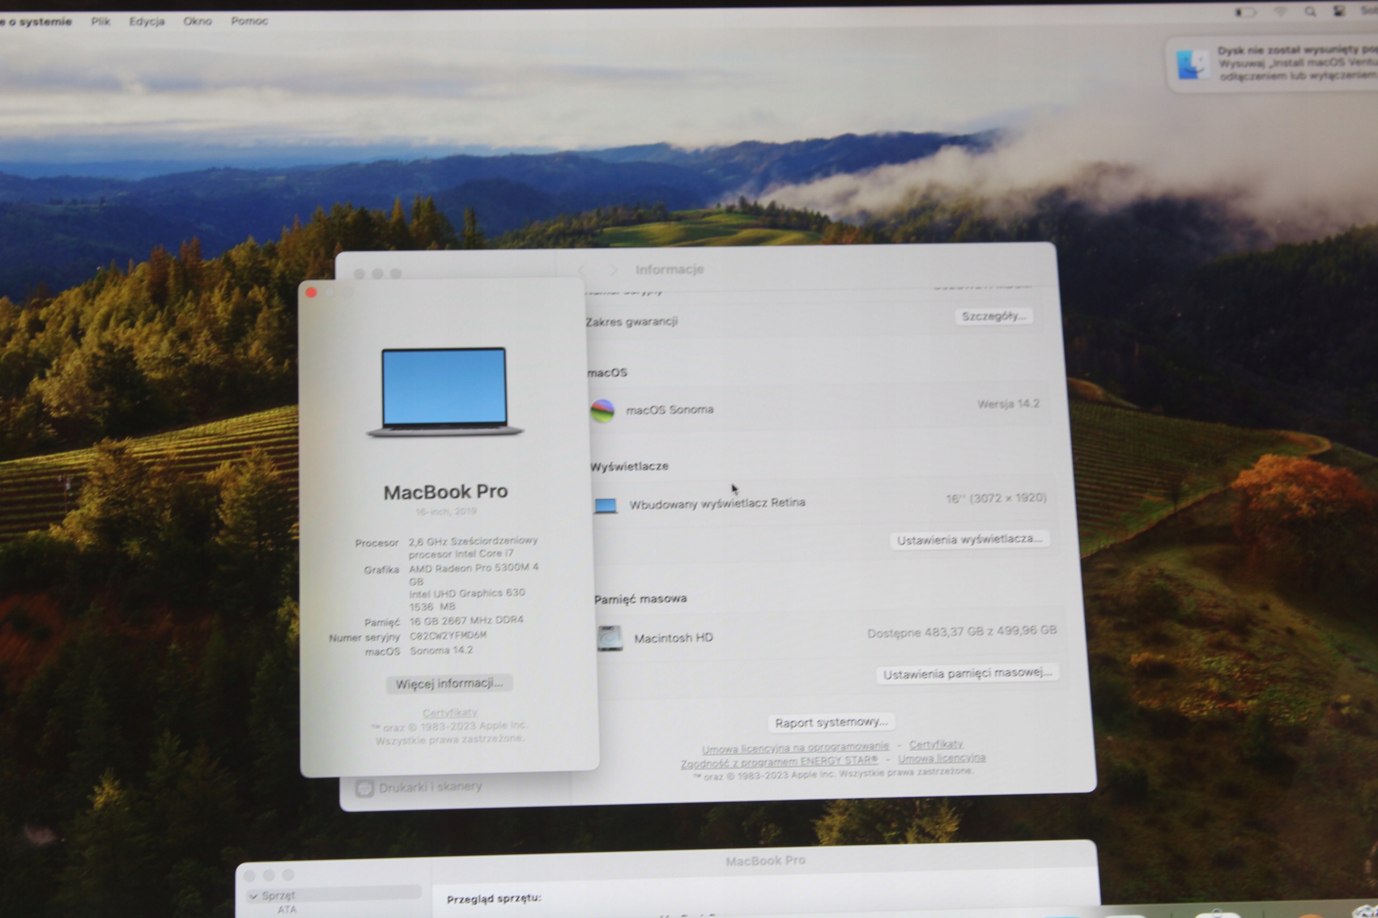The height and width of the screenshot is (918, 1378).
Task: Select ATA in the hardware tree
Action: (287, 910)
